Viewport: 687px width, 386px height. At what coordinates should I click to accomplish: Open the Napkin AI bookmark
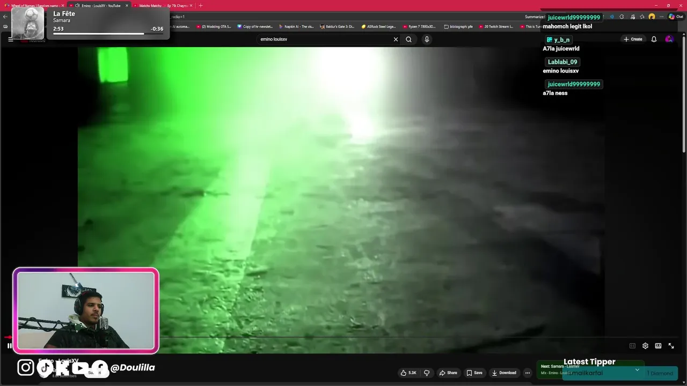(x=296, y=26)
